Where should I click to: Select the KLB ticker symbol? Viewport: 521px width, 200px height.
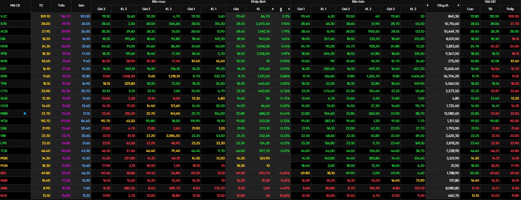point(4,196)
